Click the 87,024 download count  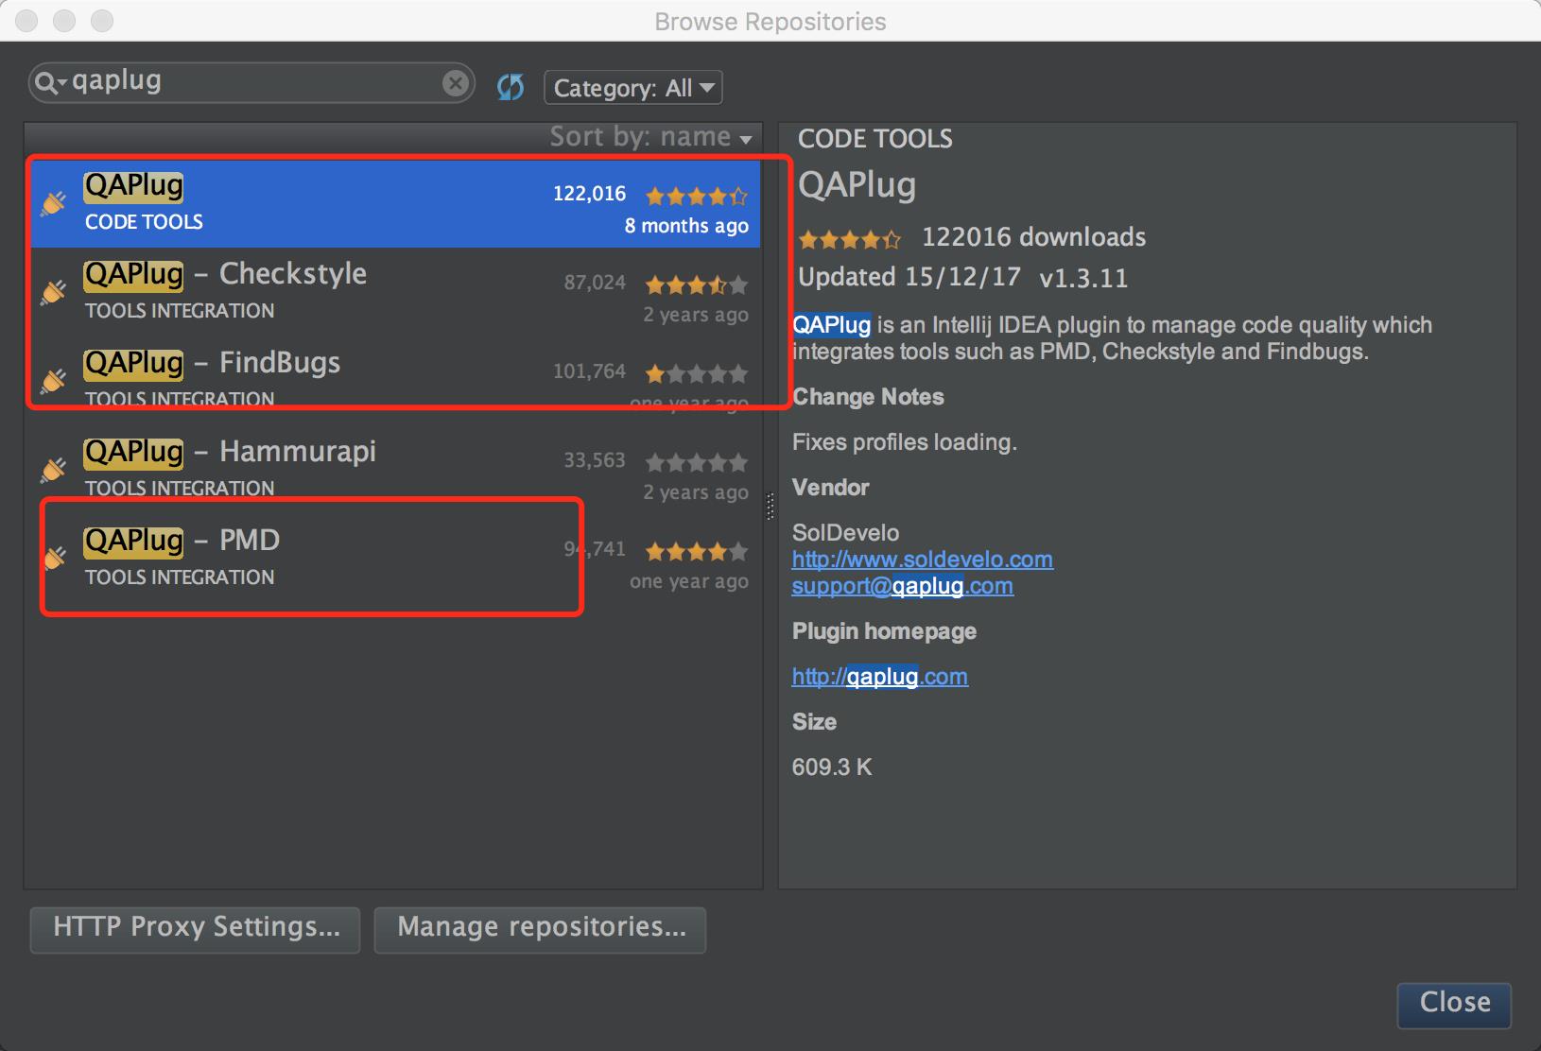coord(595,283)
